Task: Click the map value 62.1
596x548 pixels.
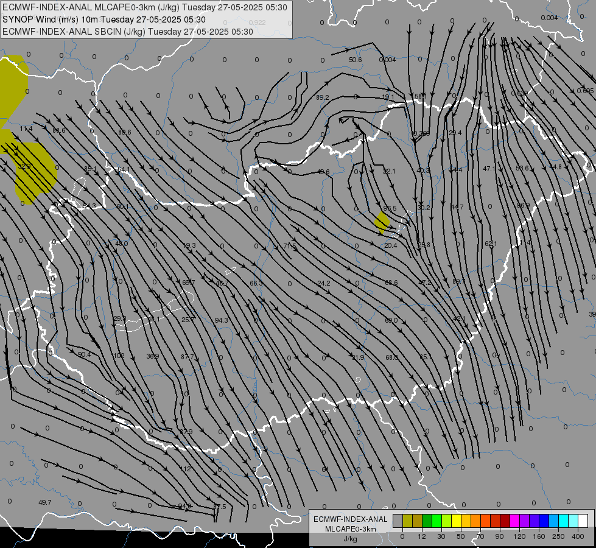Action: coord(491,244)
